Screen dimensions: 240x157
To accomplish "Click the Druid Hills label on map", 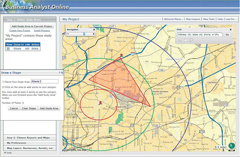I will click(121, 107).
